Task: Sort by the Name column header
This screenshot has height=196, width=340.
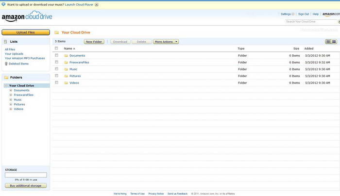Action: [x=69, y=49]
